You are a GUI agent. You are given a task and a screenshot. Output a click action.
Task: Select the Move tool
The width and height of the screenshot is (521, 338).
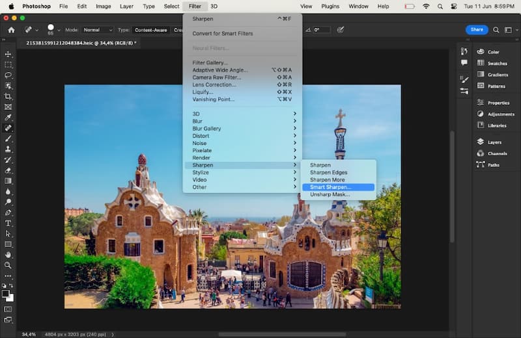[8, 54]
